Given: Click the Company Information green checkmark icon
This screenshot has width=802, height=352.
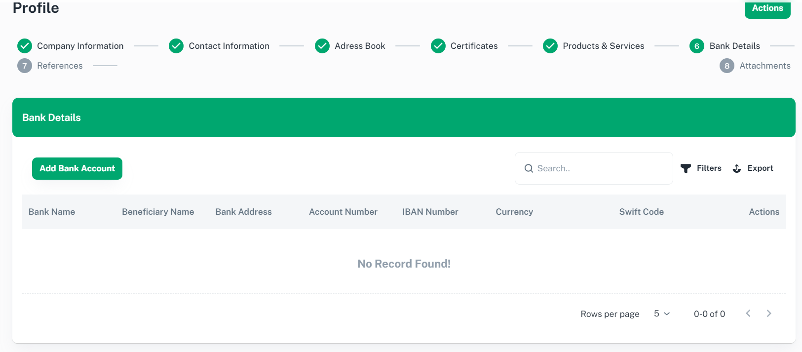Looking at the screenshot, I should [x=25, y=46].
